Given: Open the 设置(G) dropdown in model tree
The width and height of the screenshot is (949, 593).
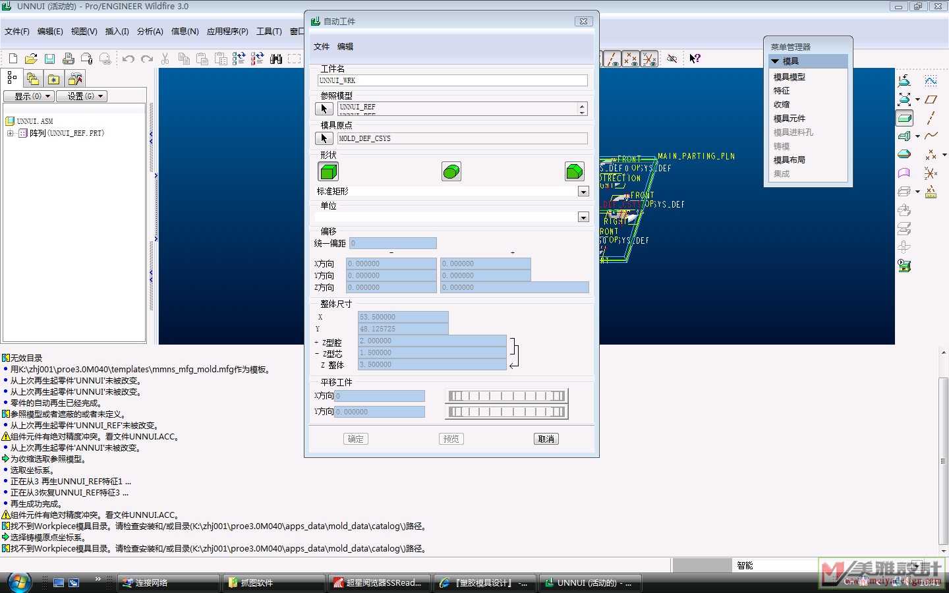Looking at the screenshot, I should click(x=82, y=96).
